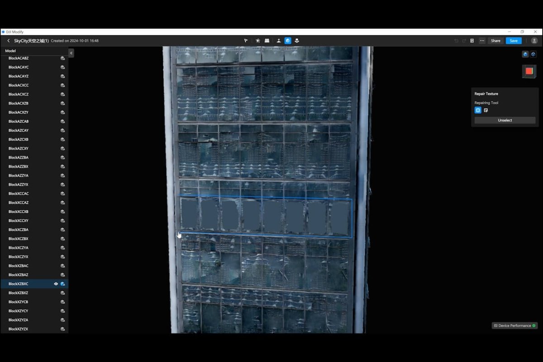Screen dimensions: 543x362
Task: Switch to wireframe cube display mode
Action: pyautogui.click(x=533, y=54)
